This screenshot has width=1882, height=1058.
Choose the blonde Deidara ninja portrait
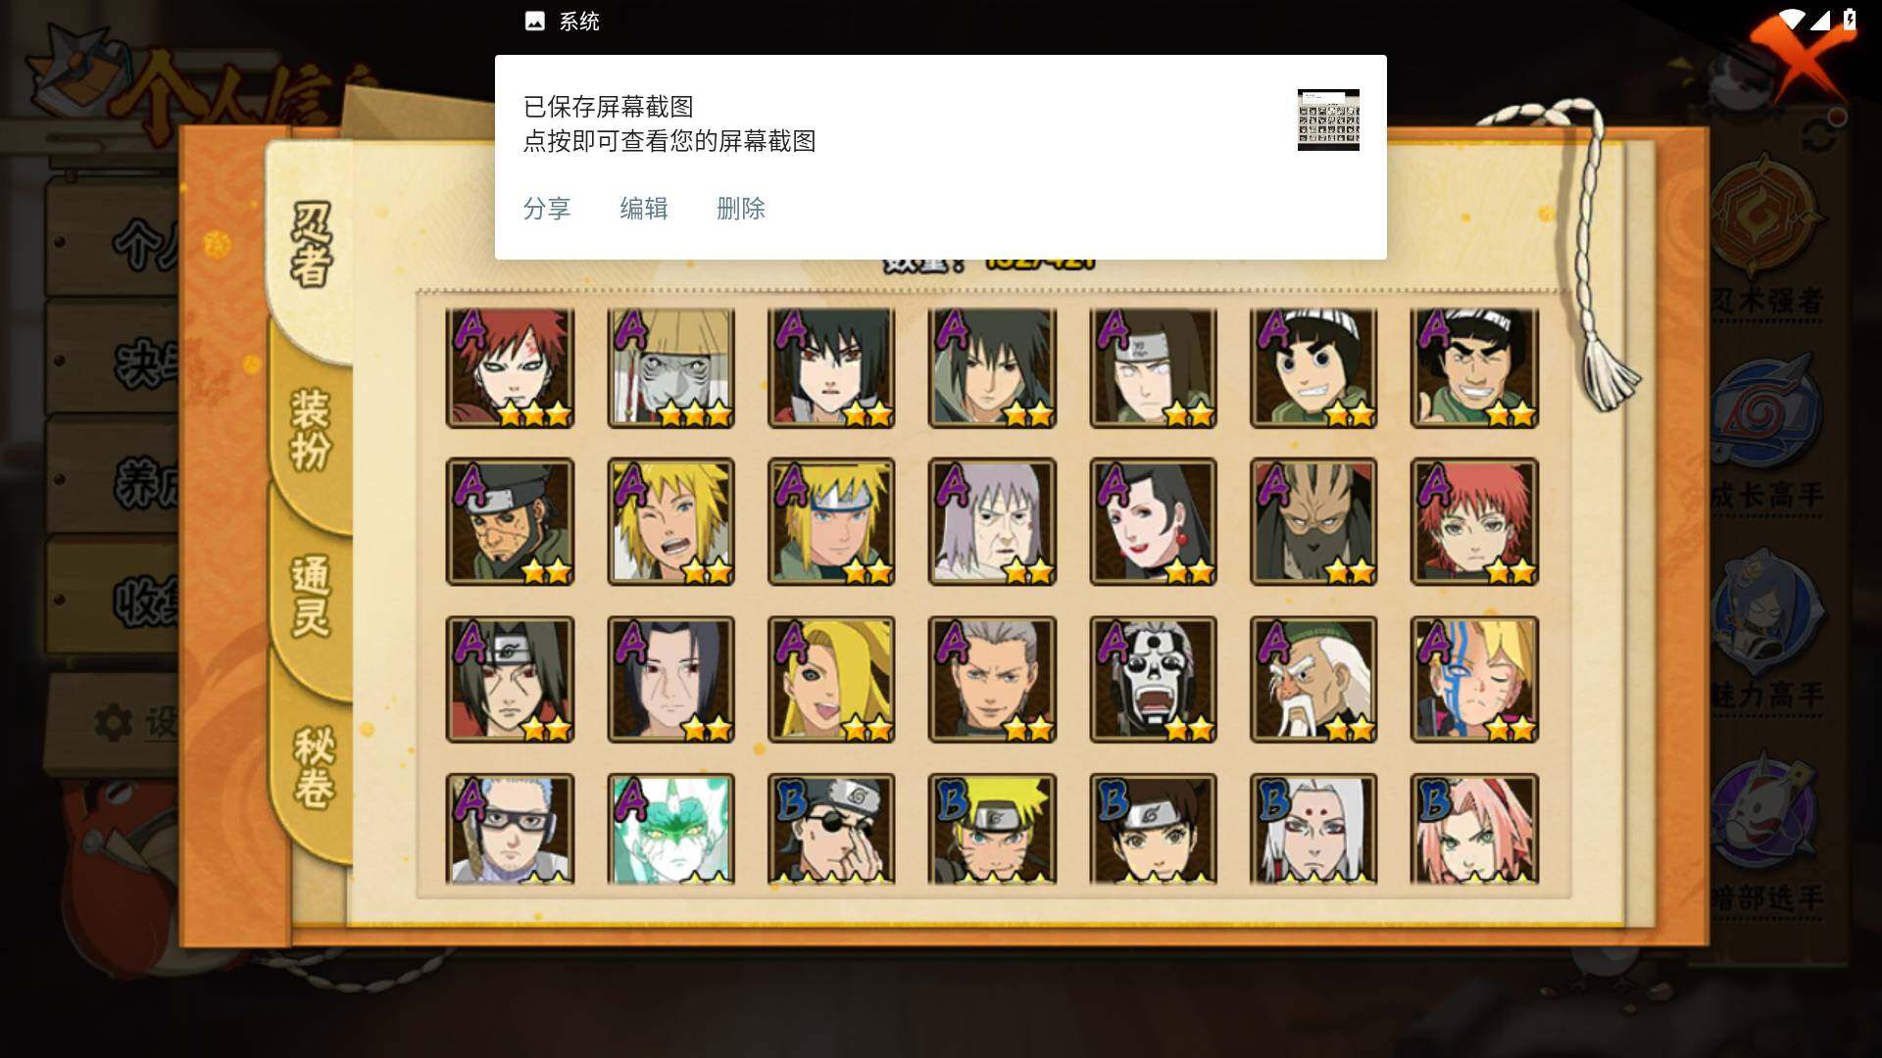831,679
